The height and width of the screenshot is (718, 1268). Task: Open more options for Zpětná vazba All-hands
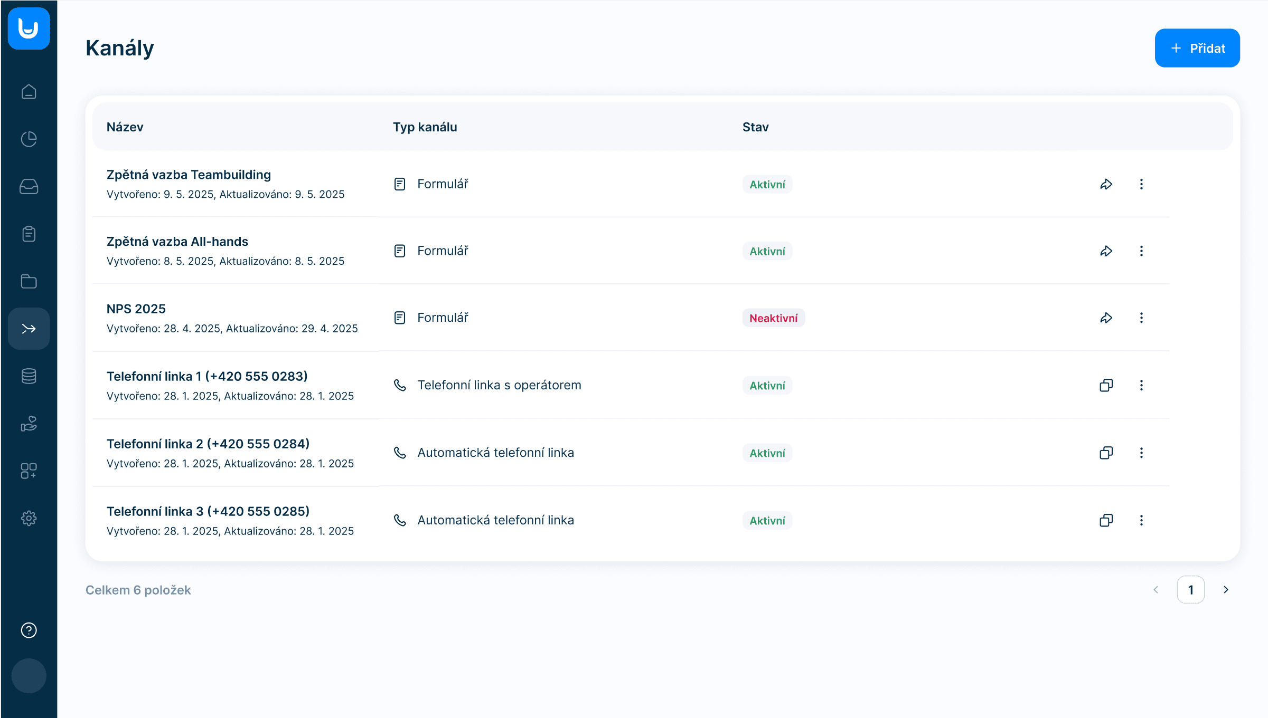[1141, 251]
